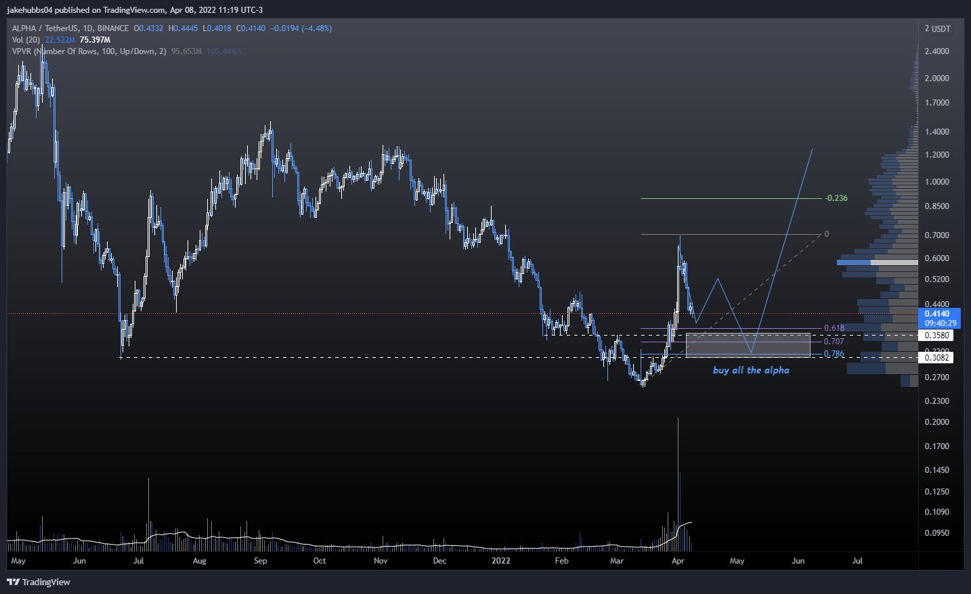The width and height of the screenshot is (971, 594).
Task: Click the 'buy all the alpha' text annotation
Action: [x=751, y=370]
